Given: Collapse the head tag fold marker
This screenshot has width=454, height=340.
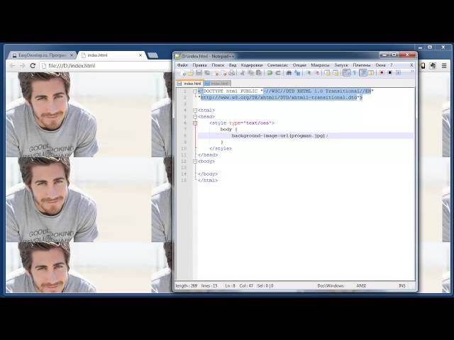Looking at the screenshot, I should [x=195, y=116].
